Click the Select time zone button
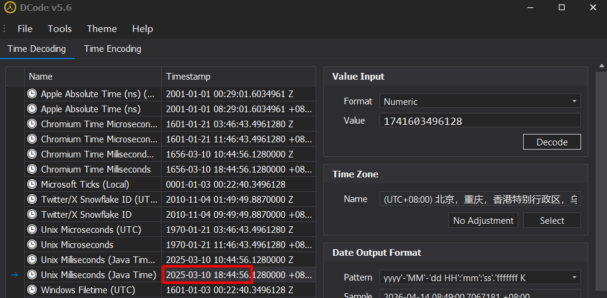607x298 pixels. (x=551, y=220)
